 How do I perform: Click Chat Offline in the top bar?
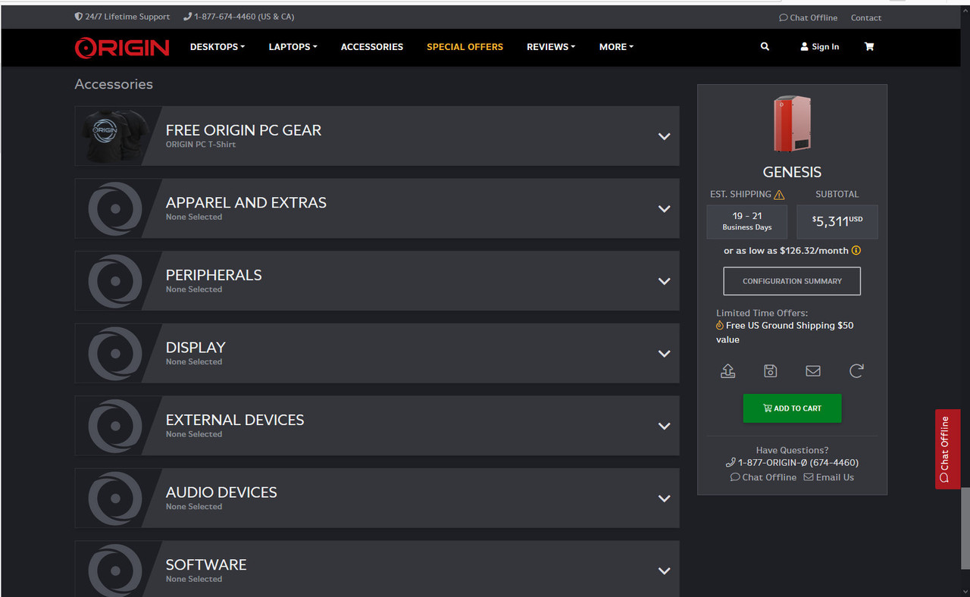click(808, 17)
